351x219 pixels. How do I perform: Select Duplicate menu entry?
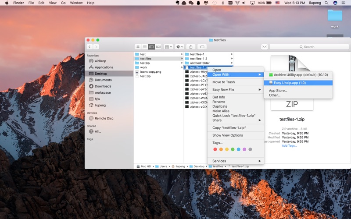pos(236,106)
